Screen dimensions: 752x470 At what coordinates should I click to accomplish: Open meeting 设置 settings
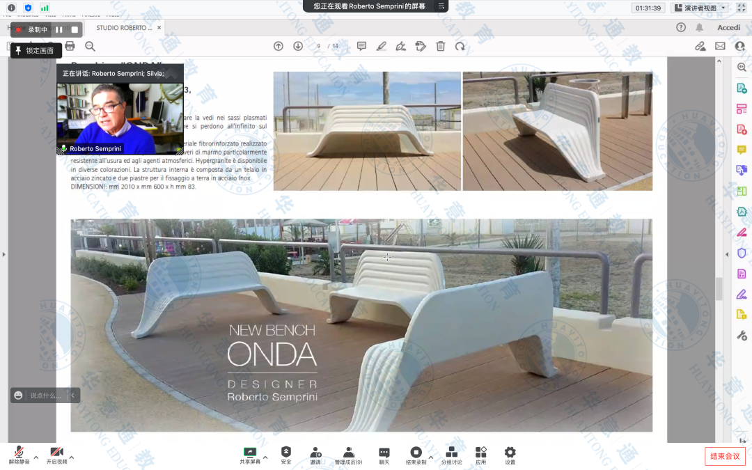510,455
